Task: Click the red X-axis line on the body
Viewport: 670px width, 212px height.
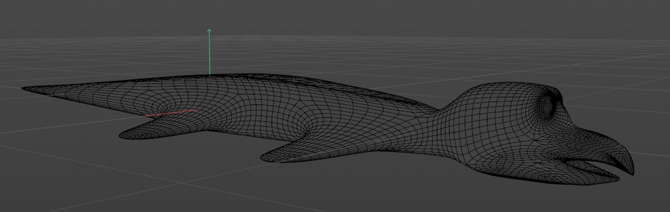Action: (x=171, y=113)
